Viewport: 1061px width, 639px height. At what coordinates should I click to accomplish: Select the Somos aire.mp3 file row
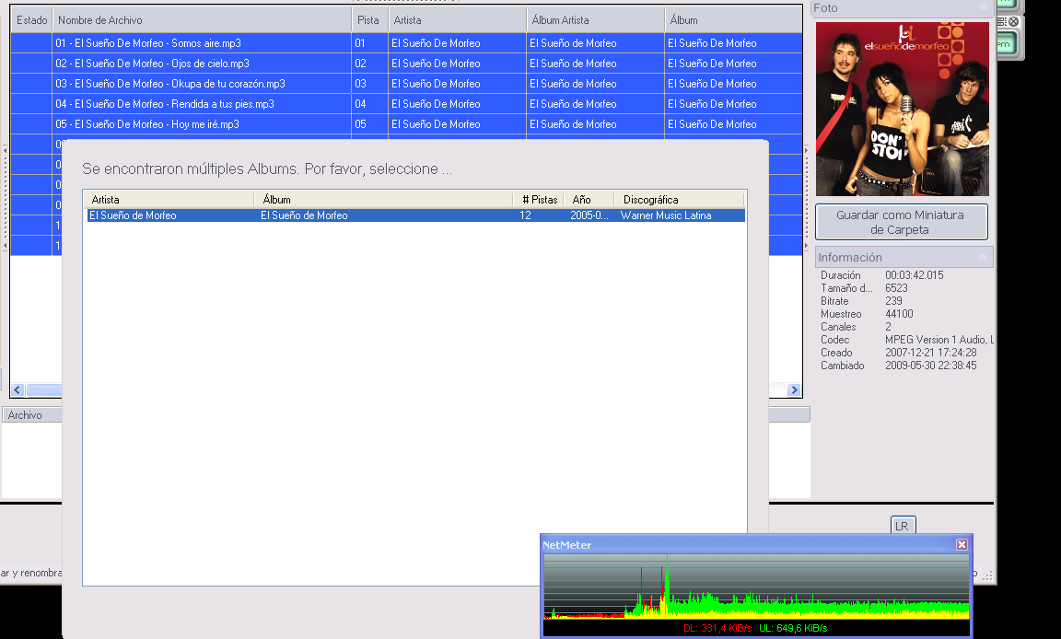pyautogui.click(x=406, y=42)
